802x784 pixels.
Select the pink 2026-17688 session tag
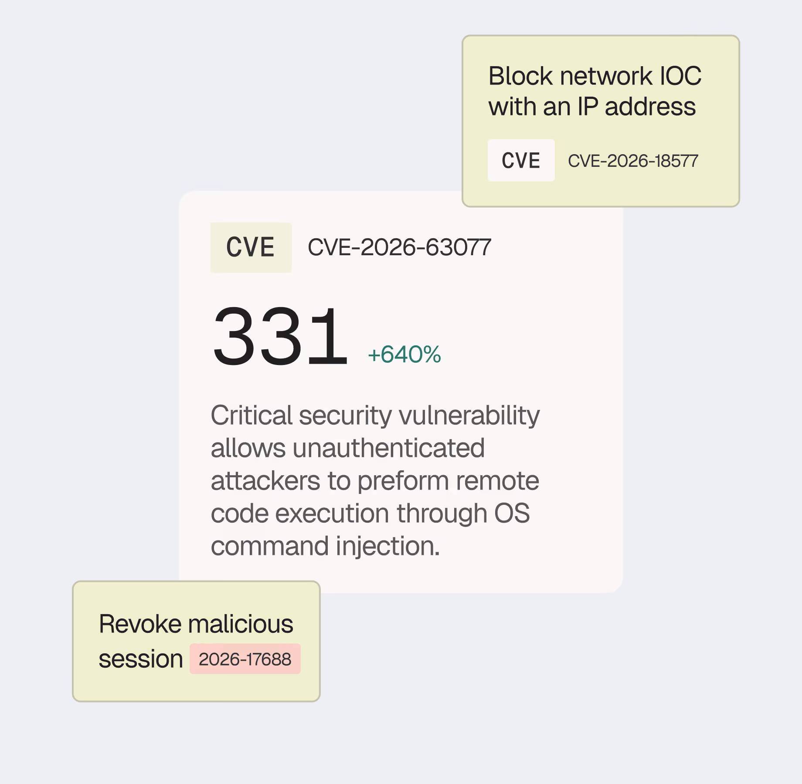pos(245,659)
